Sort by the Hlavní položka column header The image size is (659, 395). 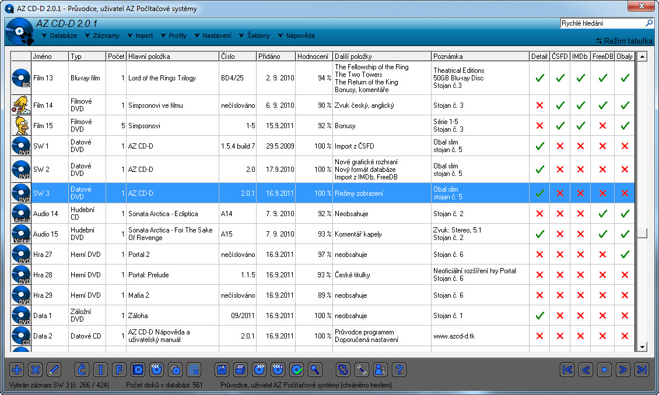(x=173, y=57)
